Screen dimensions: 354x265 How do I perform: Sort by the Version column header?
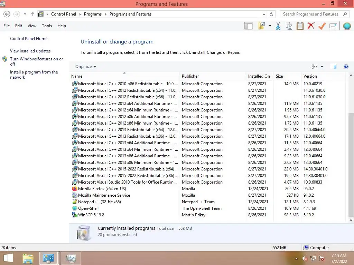[x=323, y=76]
